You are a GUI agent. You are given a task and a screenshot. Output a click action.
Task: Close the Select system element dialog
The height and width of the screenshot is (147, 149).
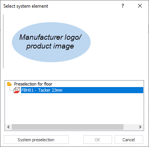click(140, 6)
